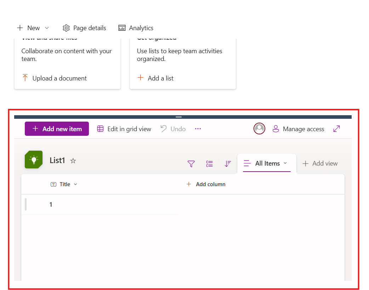The height and width of the screenshot is (290, 369).
Task: Click the Manage access link
Action: pos(303,129)
